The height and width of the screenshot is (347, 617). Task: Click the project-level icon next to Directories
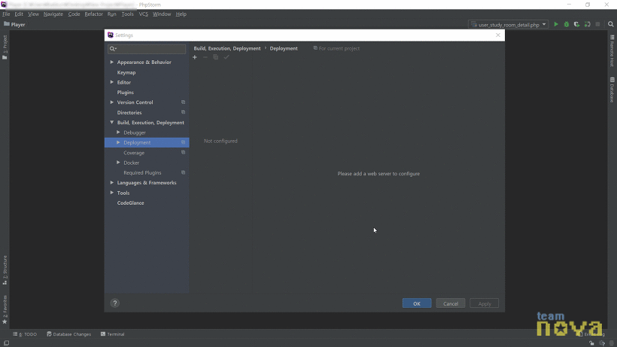point(184,112)
